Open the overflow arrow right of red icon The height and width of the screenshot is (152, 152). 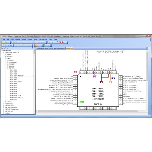tap(67, 43)
